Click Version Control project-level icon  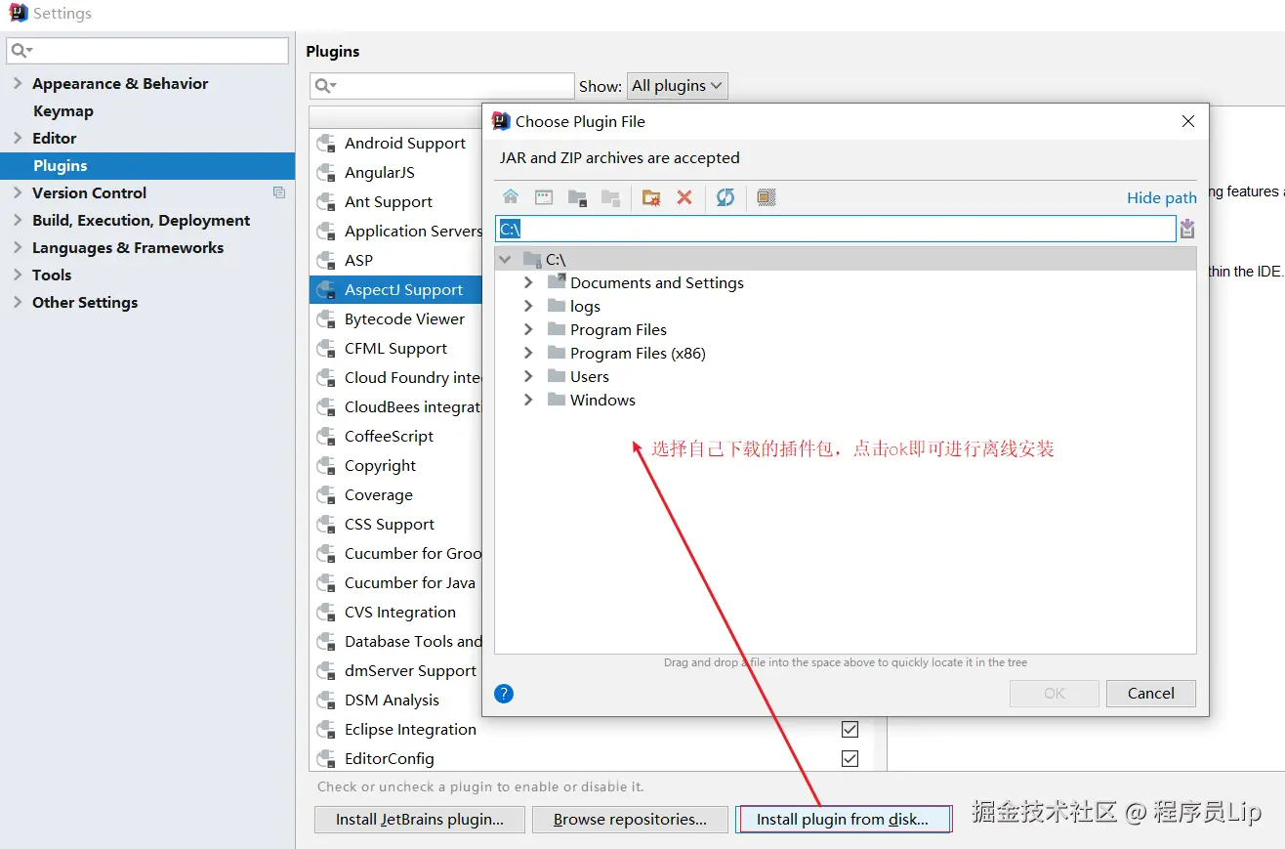point(279,192)
